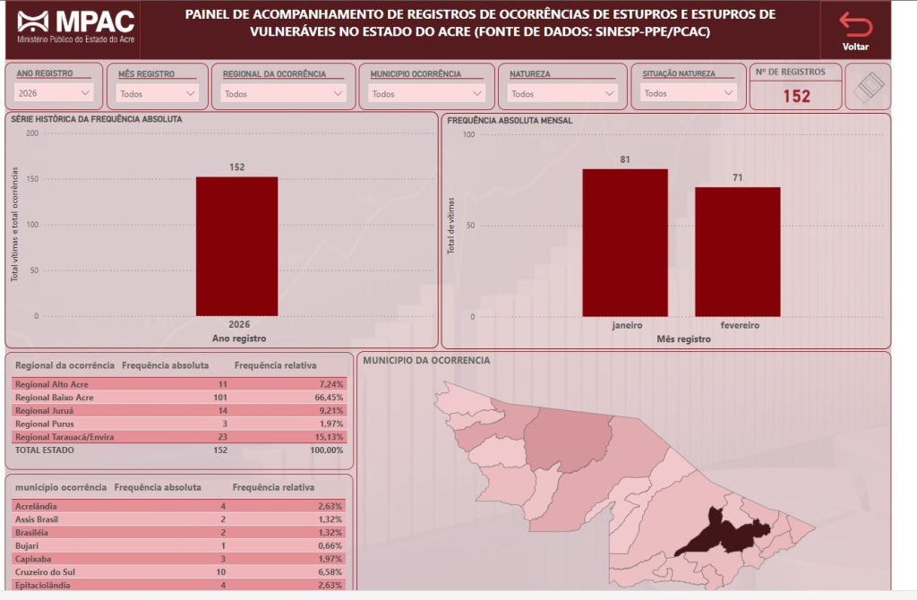Open the Situação Natureza dropdown

click(688, 92)
